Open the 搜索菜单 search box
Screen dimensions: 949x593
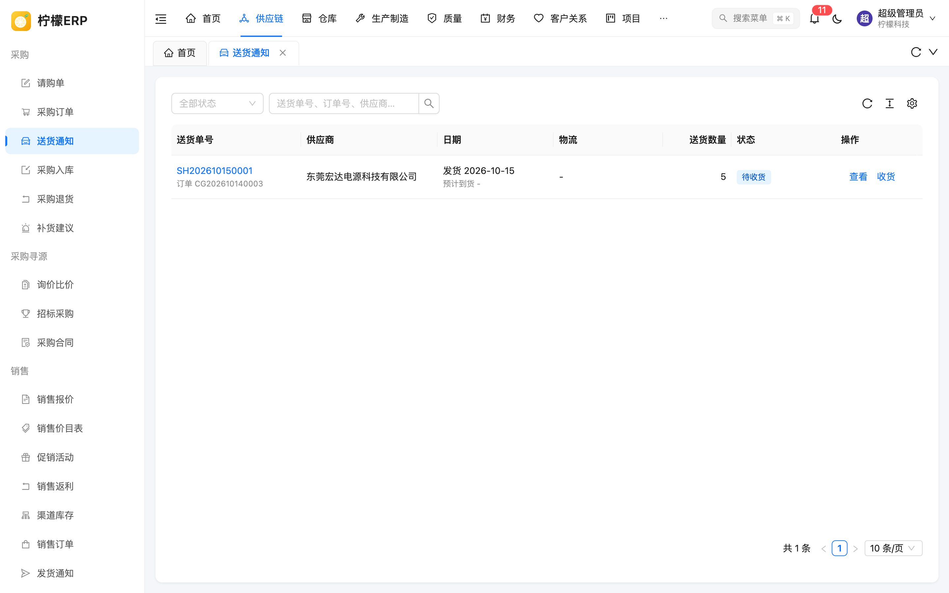[x=755, y=18]
